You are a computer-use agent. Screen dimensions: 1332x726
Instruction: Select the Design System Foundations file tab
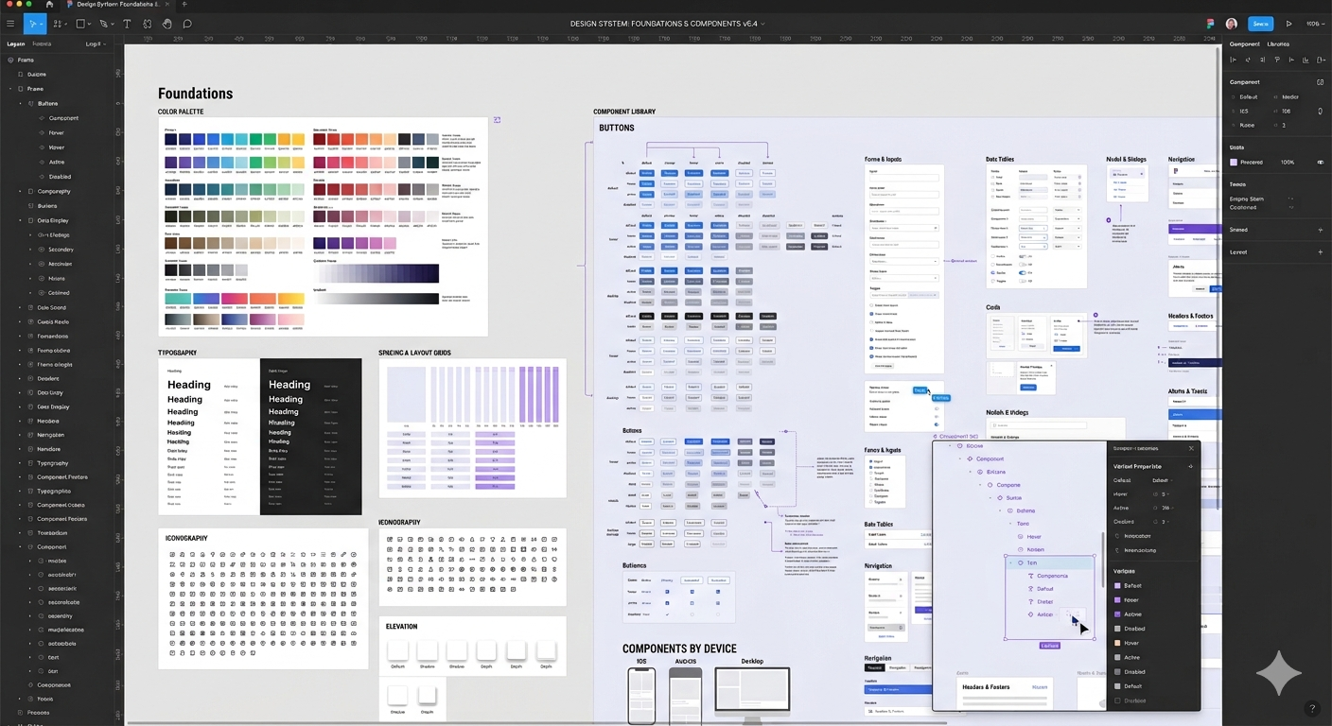click(x=118, y=5)
